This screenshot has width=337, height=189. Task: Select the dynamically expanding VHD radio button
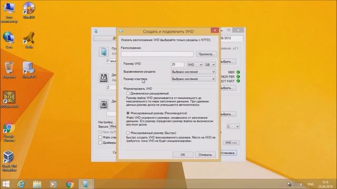(x=128, y=93)
